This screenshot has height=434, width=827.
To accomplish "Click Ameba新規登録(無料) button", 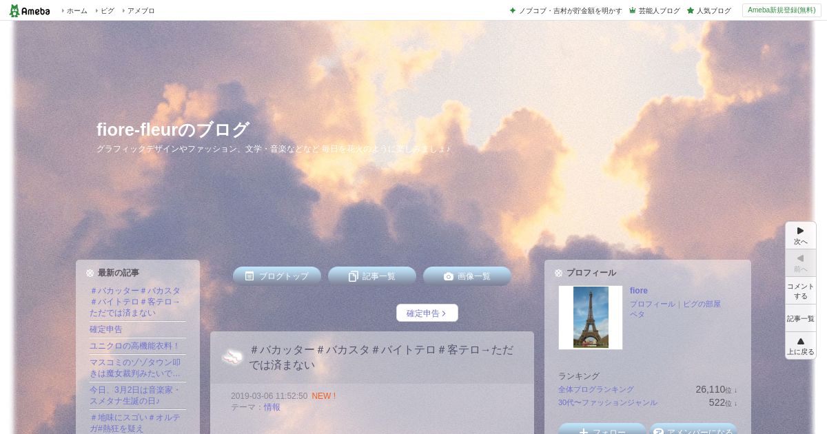I will point(782,10).
